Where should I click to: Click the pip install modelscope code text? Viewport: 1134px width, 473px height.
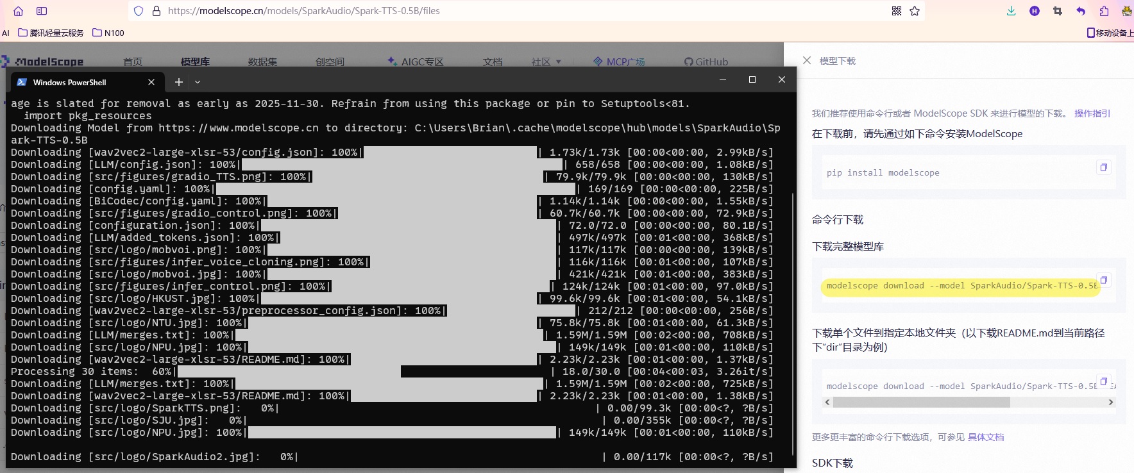(883, 173)
